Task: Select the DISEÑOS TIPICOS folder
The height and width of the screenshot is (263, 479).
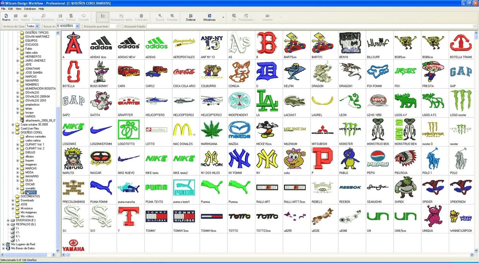Action: [x=37, y=33]
